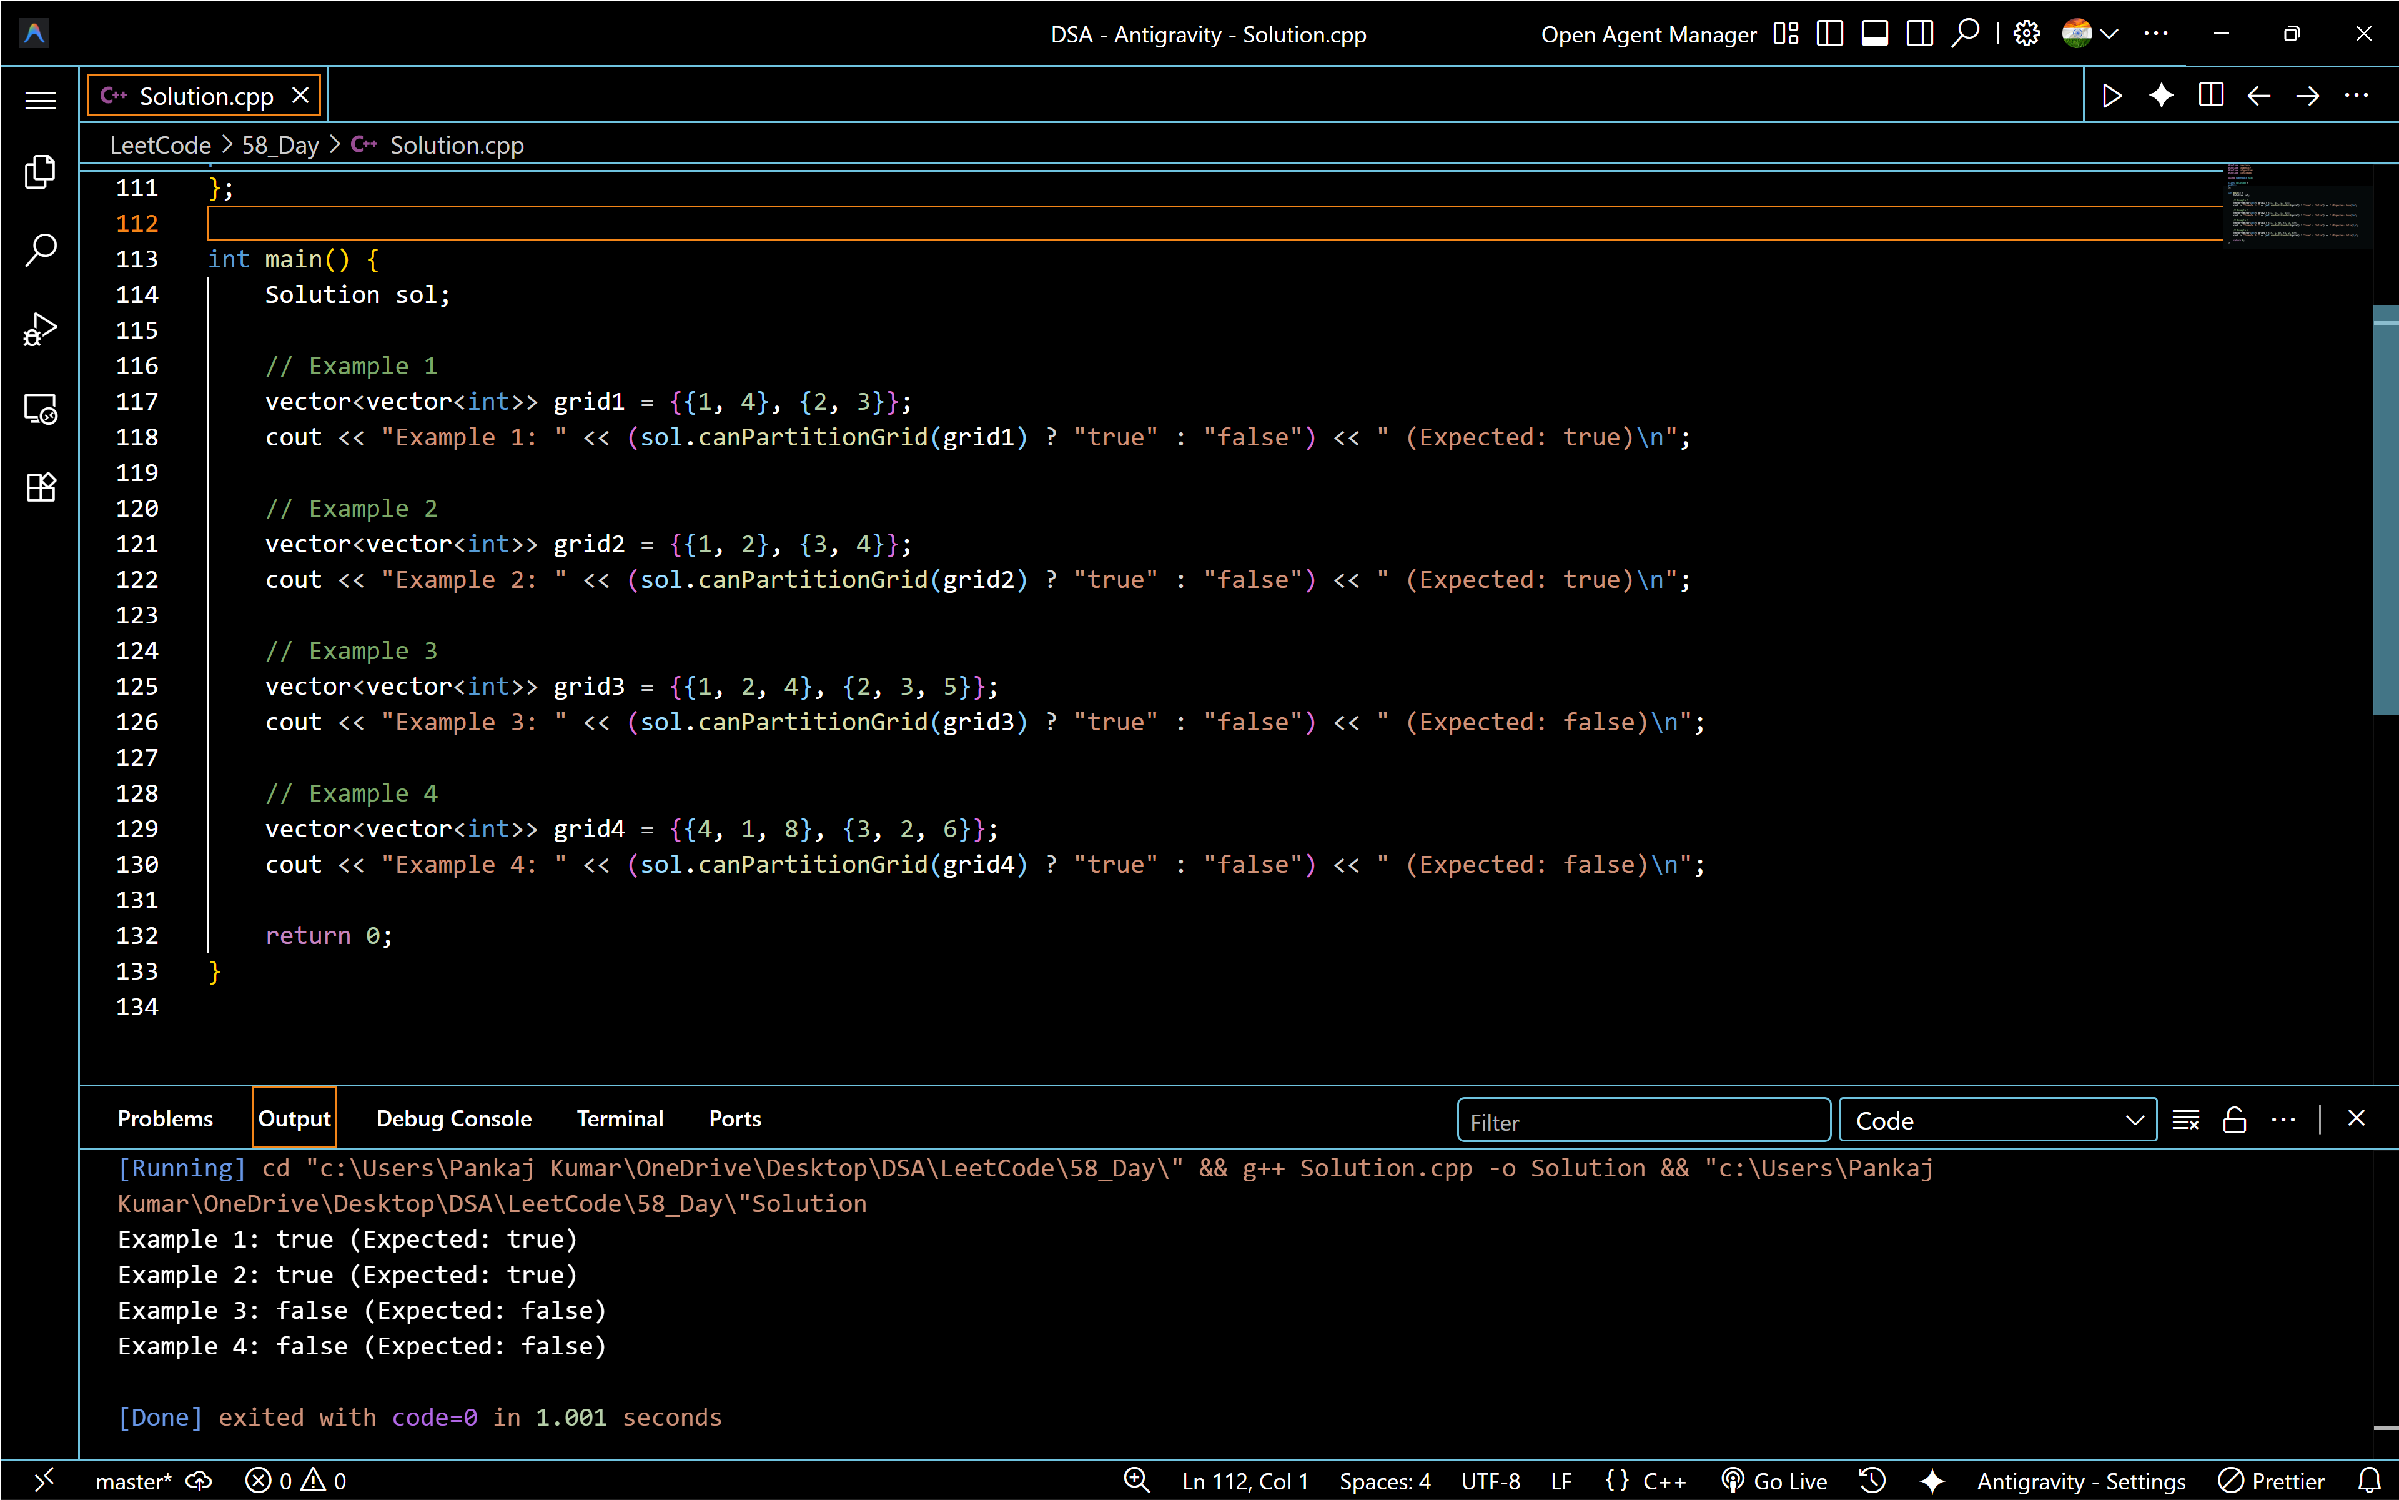Toggle the bottom panel visibility

coord(1873,34)
